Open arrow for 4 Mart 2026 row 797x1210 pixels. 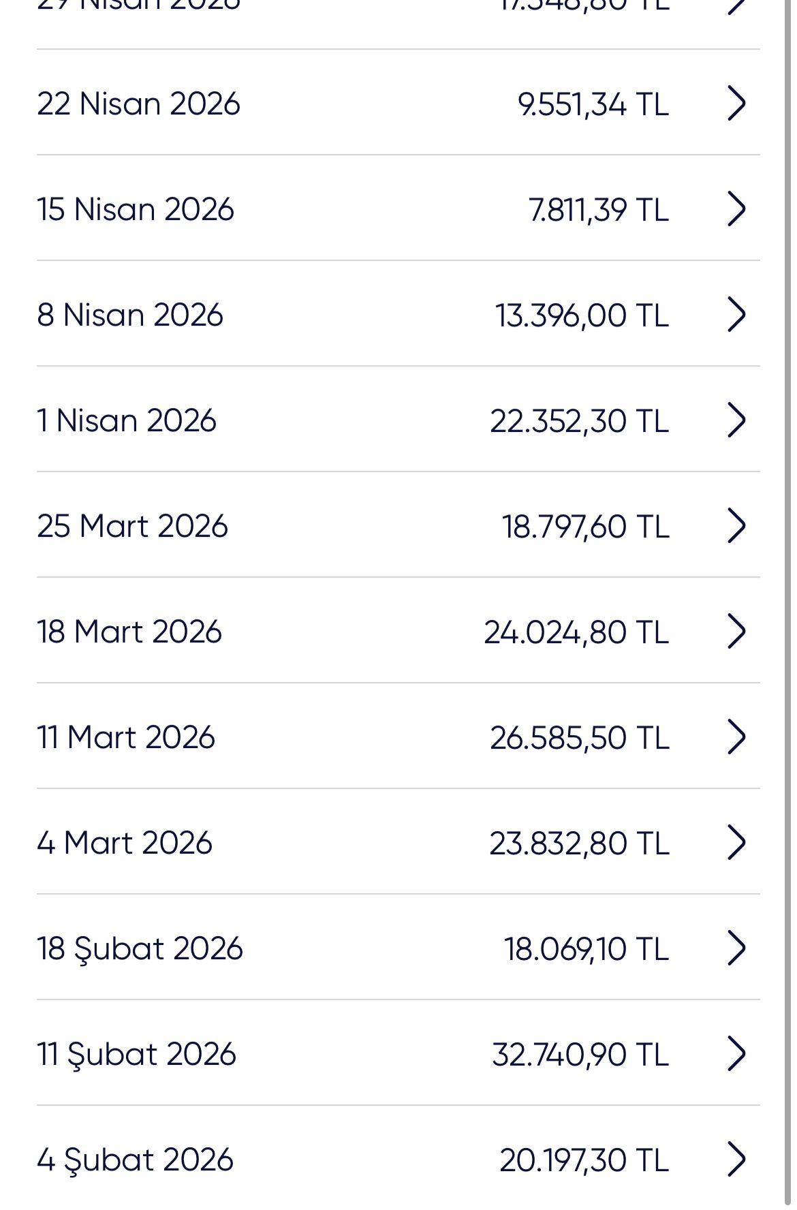point(736,843)
